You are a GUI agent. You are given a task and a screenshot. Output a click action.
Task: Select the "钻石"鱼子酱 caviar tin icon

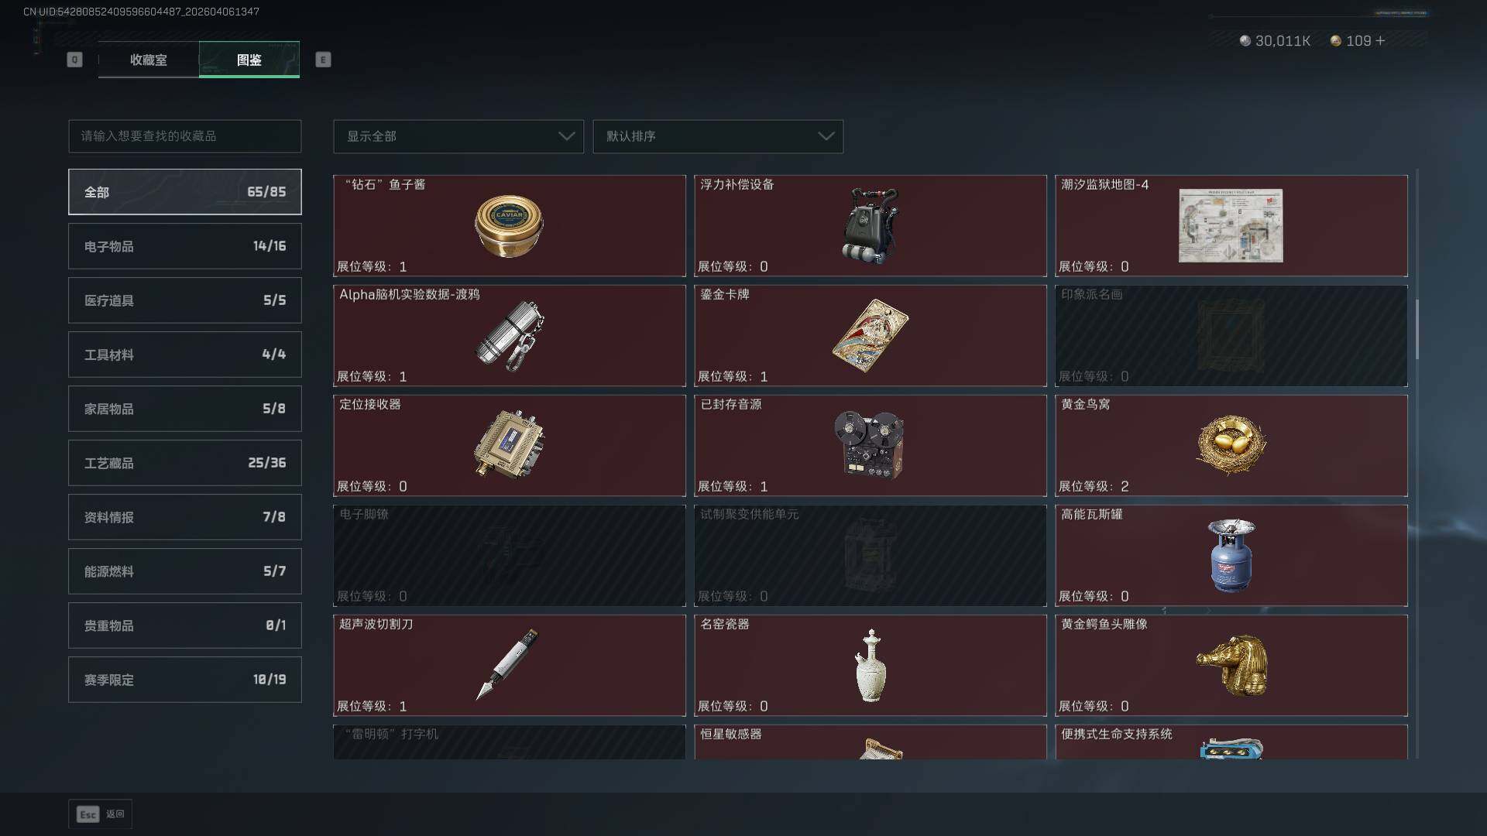[509, 226]
